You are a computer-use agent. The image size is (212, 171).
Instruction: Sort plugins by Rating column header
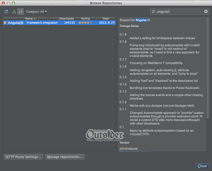click(85, 19)
